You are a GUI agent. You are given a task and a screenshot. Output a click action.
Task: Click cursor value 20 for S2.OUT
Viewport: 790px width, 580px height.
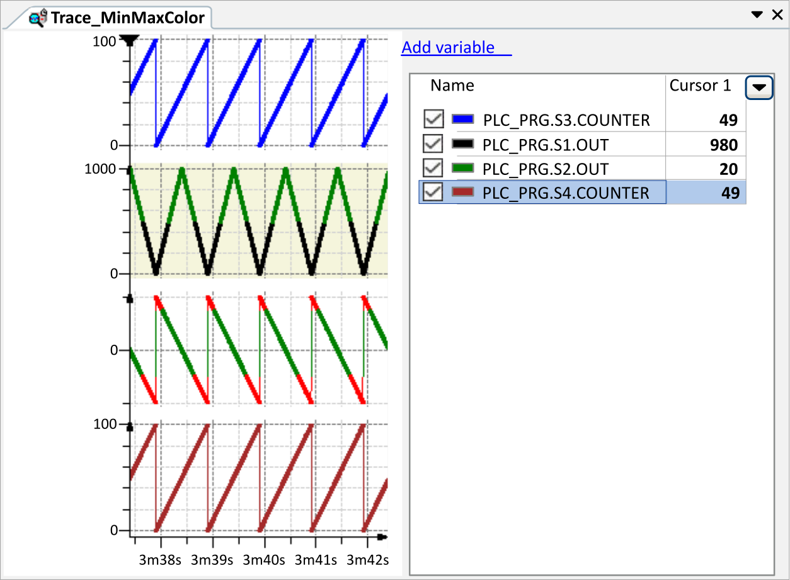coord(728,169)
